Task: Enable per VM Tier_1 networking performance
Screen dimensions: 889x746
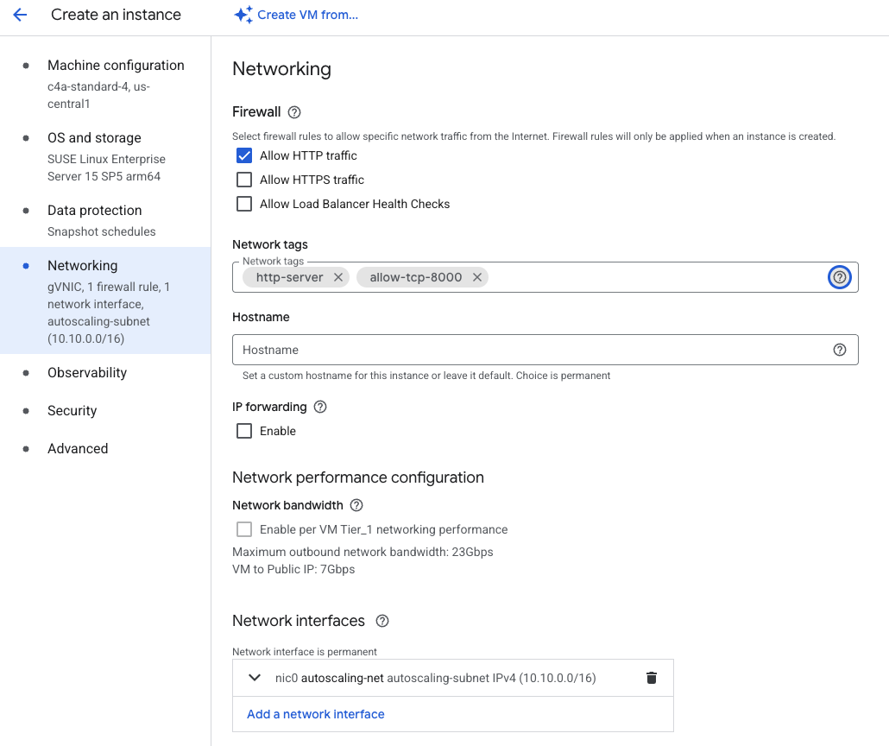Action: (x=244, y=529)
